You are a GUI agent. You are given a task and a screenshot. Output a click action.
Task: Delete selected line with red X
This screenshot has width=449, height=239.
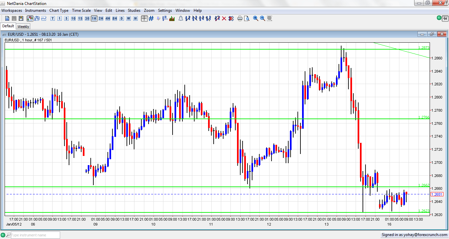[224, 18]
